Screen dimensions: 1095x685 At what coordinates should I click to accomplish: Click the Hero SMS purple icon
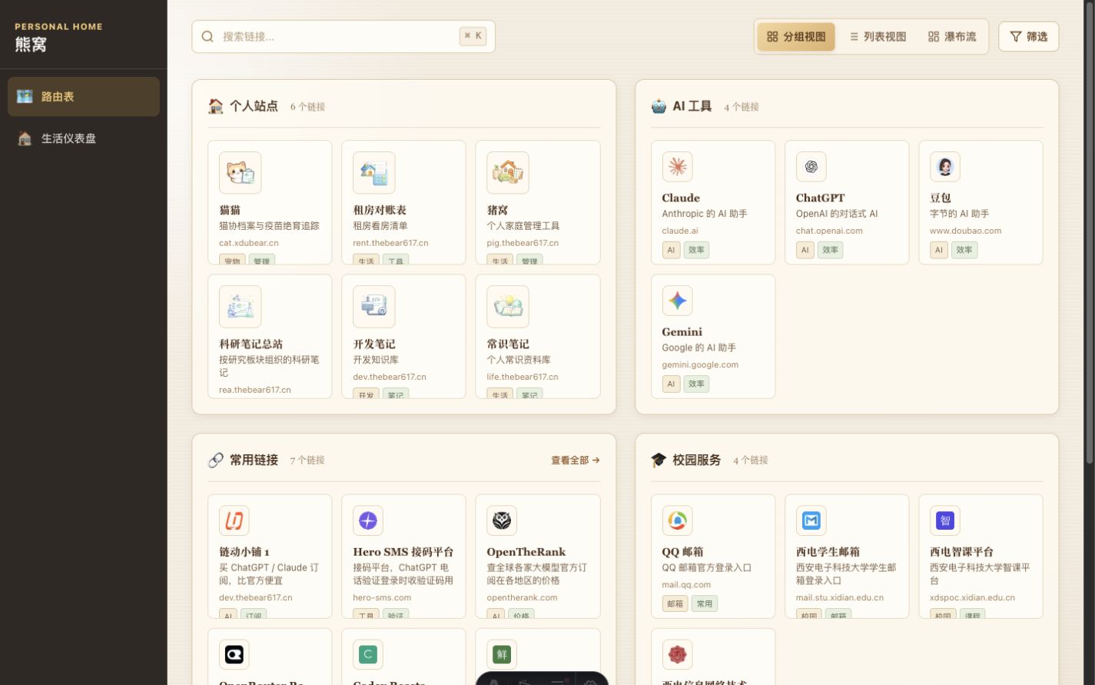(367, 520)
